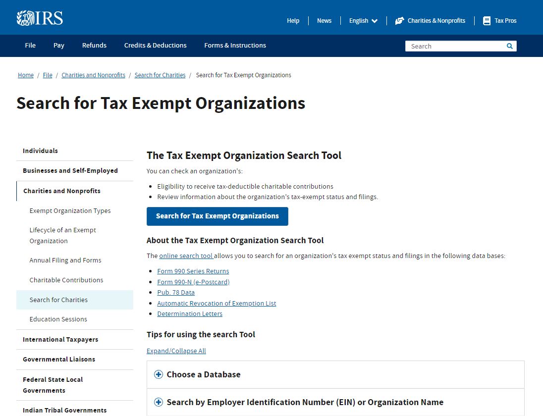This screenshot has width=543, height=416.
Task: Open Lifecycle of an Exempt Organization item
Action: (x=63, y=235)
